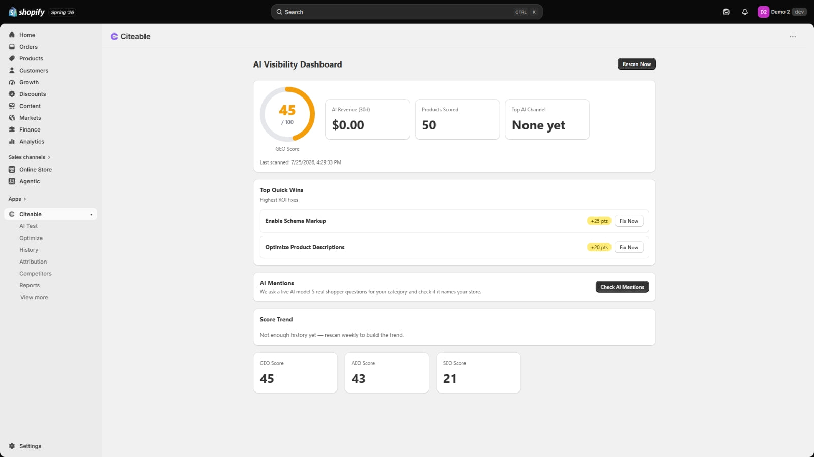Click the Top AI Channel card

pos(547,119)
